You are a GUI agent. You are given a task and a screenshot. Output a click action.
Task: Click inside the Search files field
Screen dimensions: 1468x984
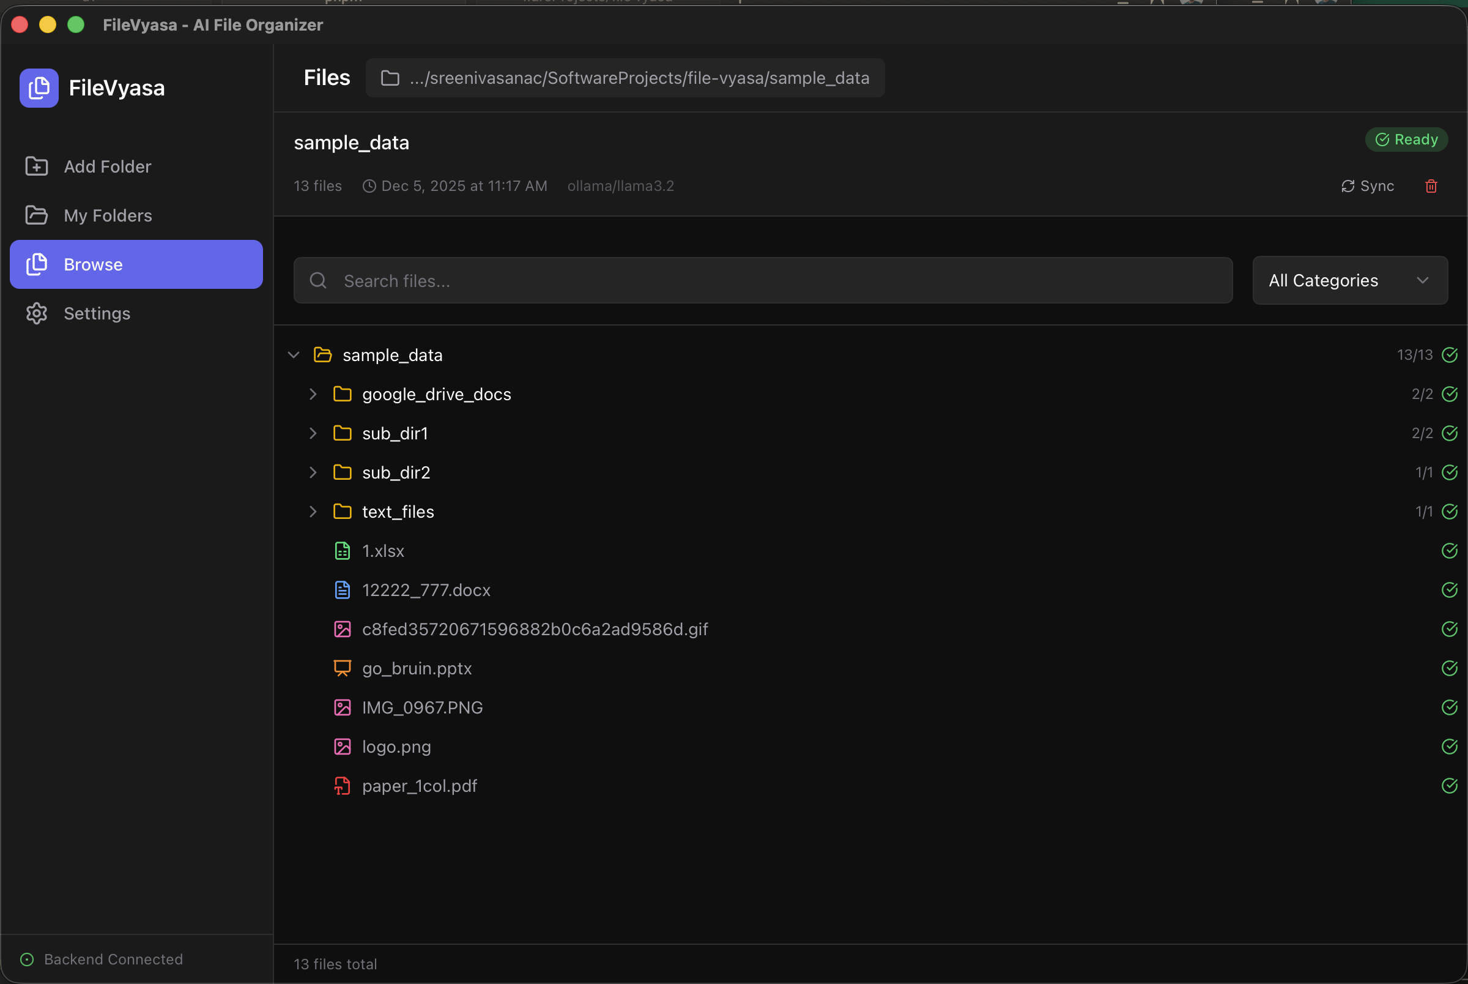coord(627,280)
